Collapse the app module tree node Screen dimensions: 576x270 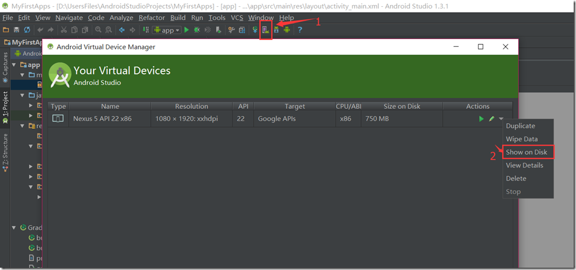point(15,65)
